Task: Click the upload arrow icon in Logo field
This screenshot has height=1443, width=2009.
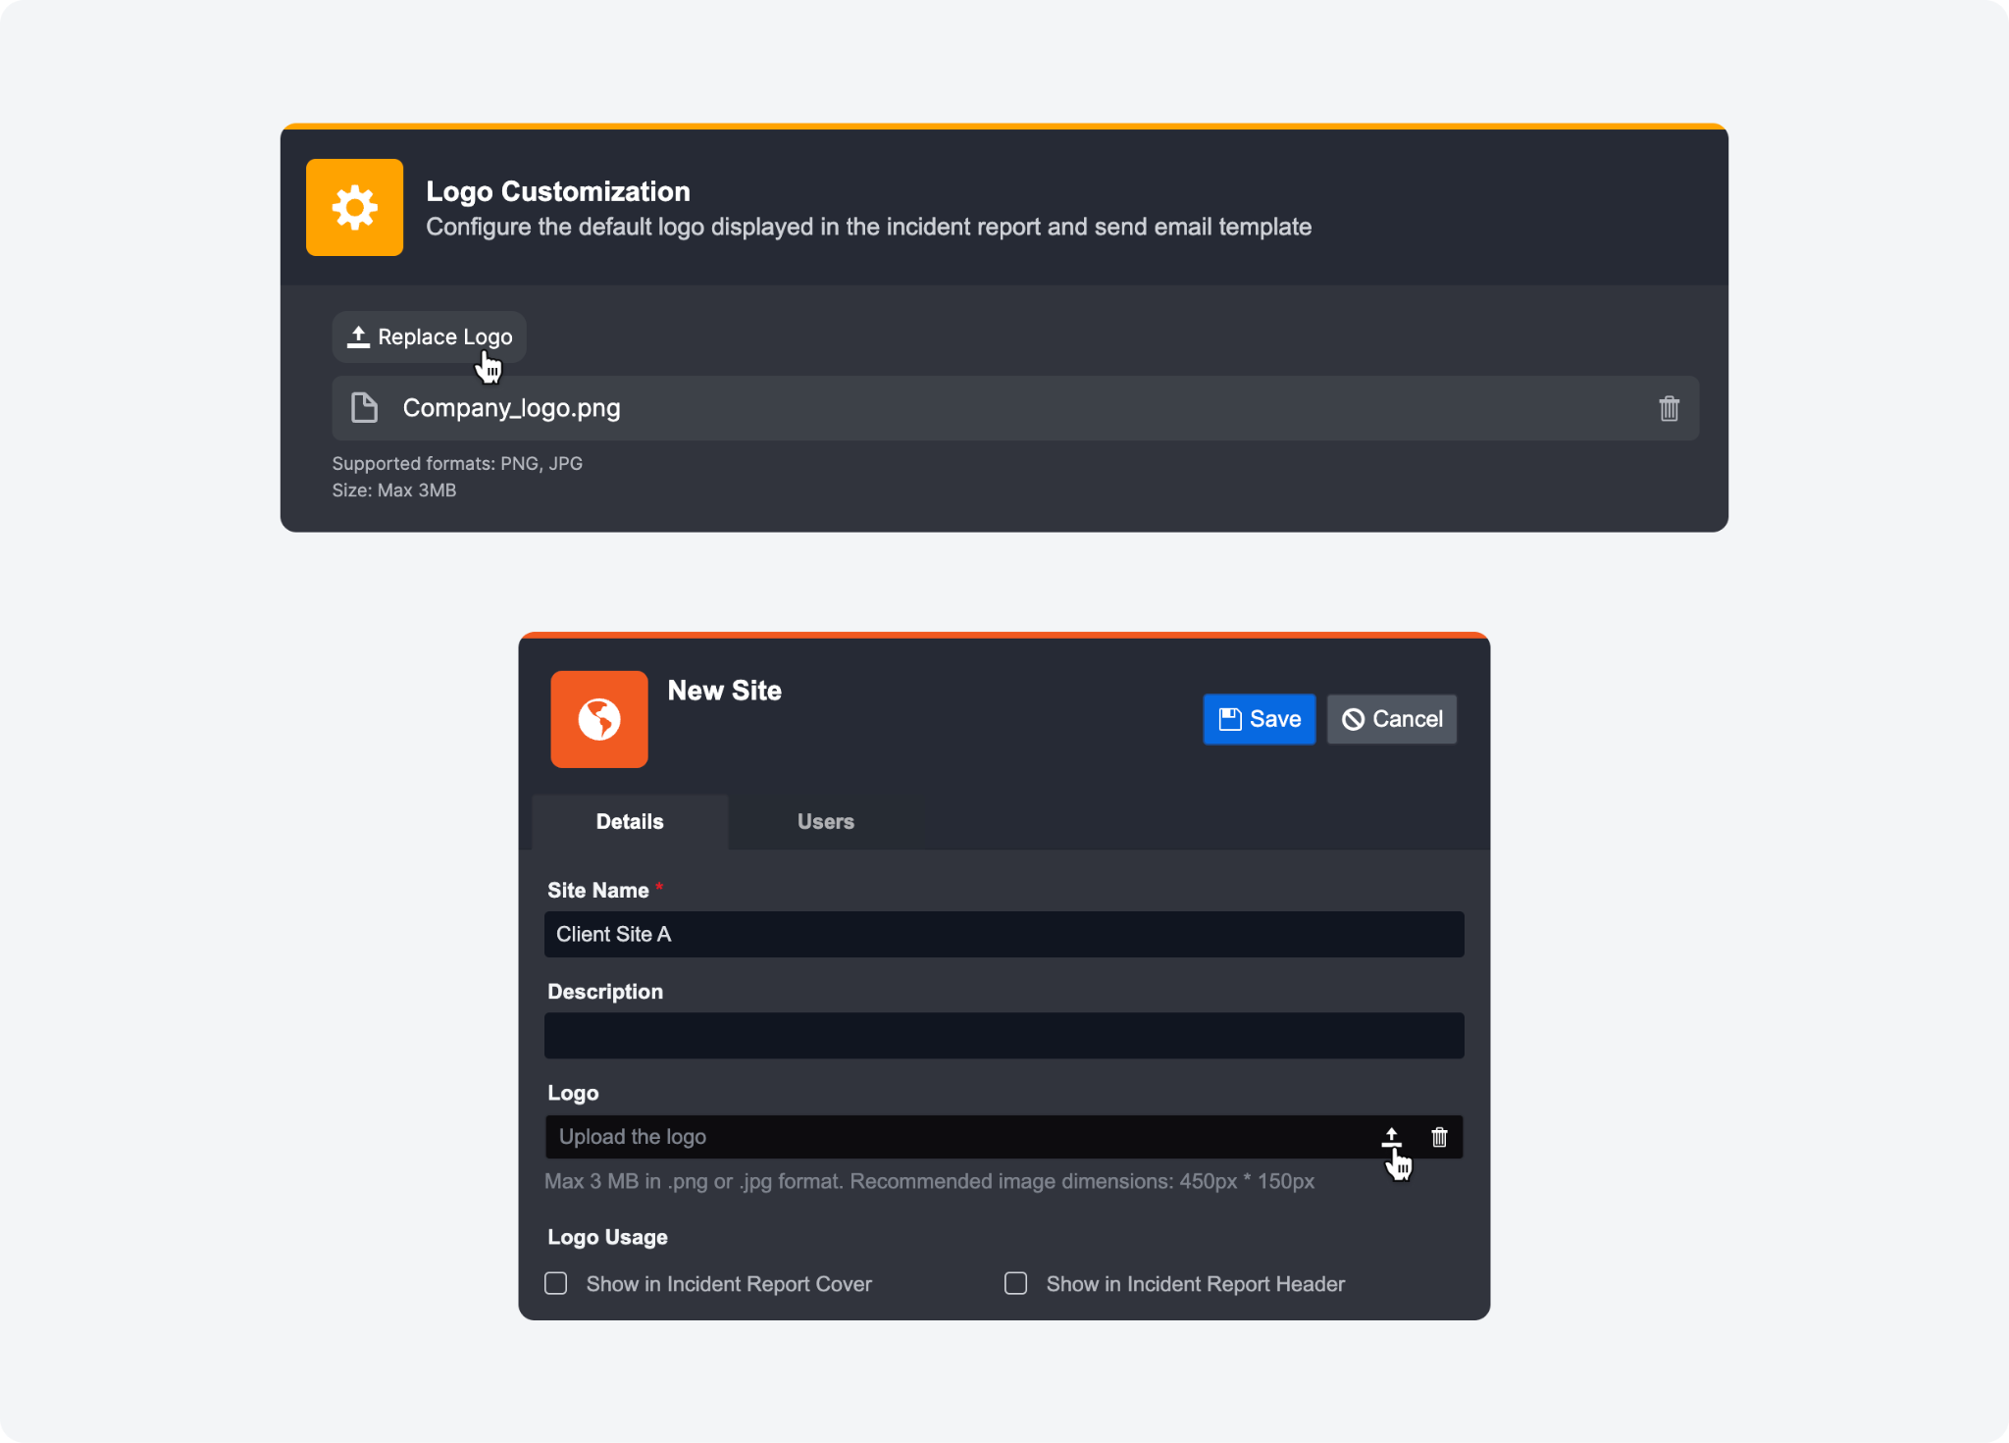Action: click(x=1391, y=1137)
